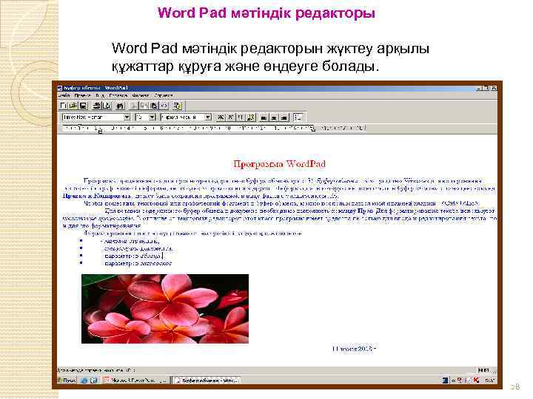
Task: Maximize the WordPad window
Action: click(x=486, y=88)
